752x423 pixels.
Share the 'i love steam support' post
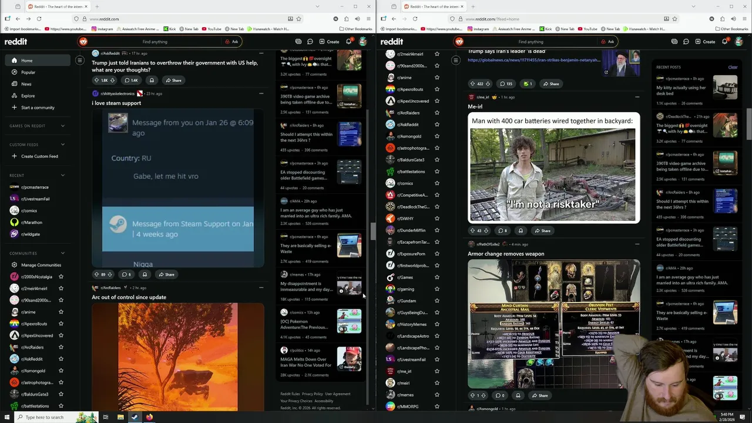(166, 274)
